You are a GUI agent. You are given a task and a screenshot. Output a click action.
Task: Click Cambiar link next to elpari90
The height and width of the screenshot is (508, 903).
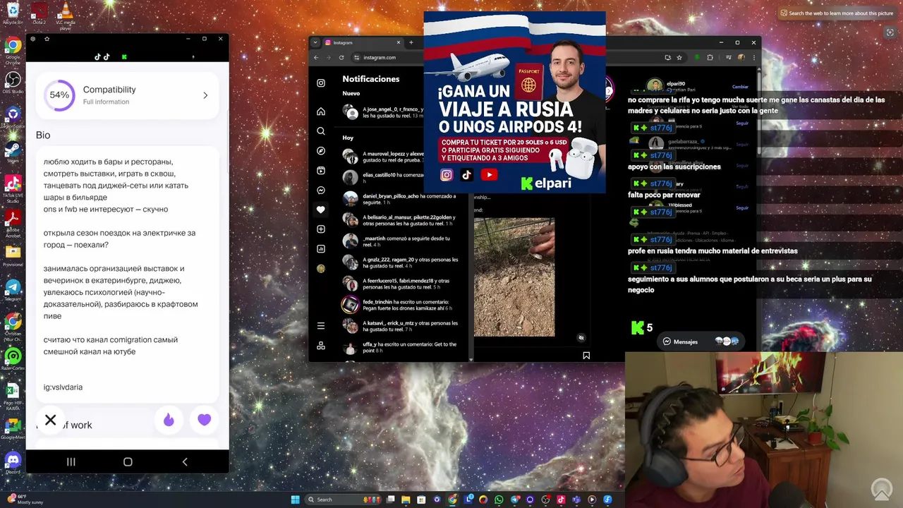pos(740,87)
